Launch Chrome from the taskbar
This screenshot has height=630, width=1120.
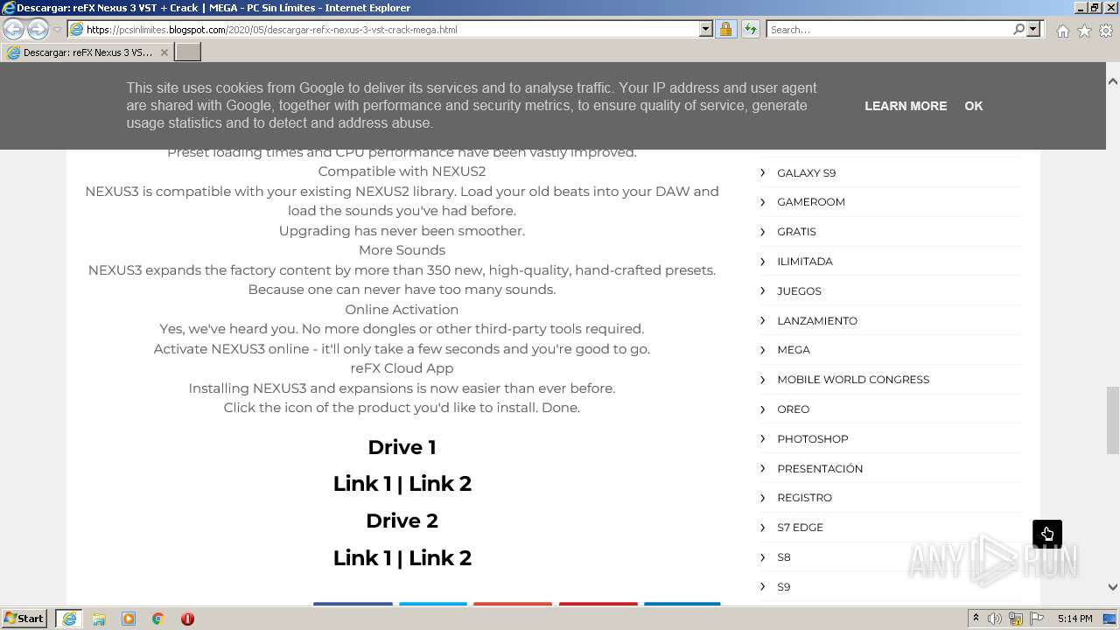158,619
